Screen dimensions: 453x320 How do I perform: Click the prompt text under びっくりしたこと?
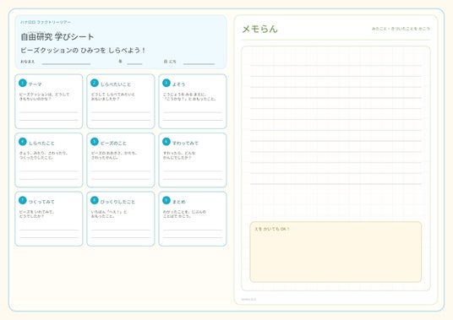coord(109,214)
